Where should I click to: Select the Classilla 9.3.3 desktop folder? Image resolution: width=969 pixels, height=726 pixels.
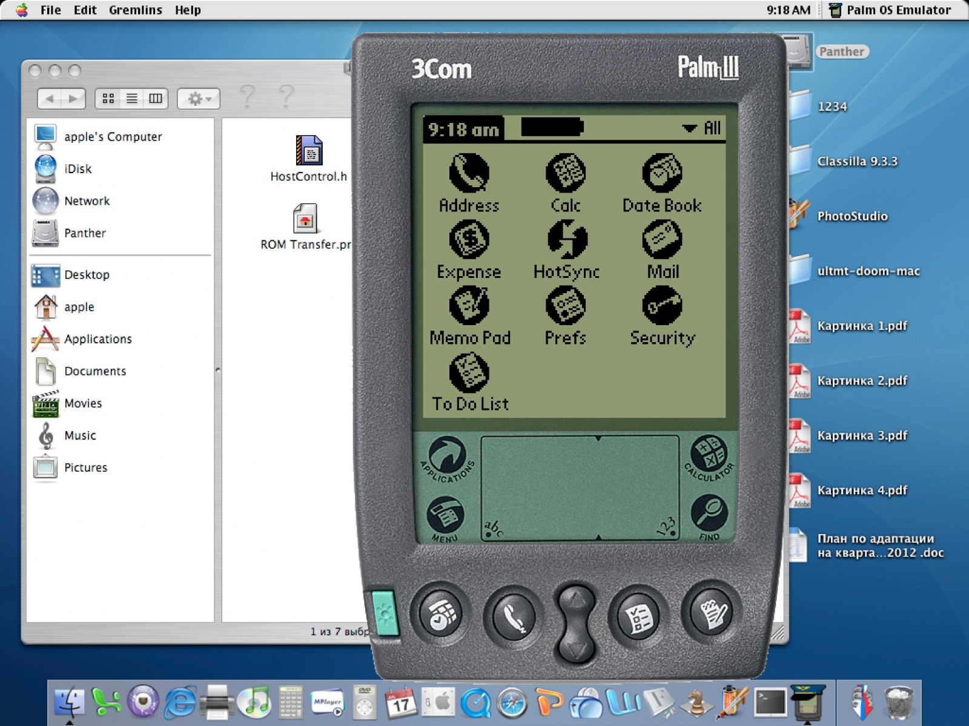tap(844, 161)
